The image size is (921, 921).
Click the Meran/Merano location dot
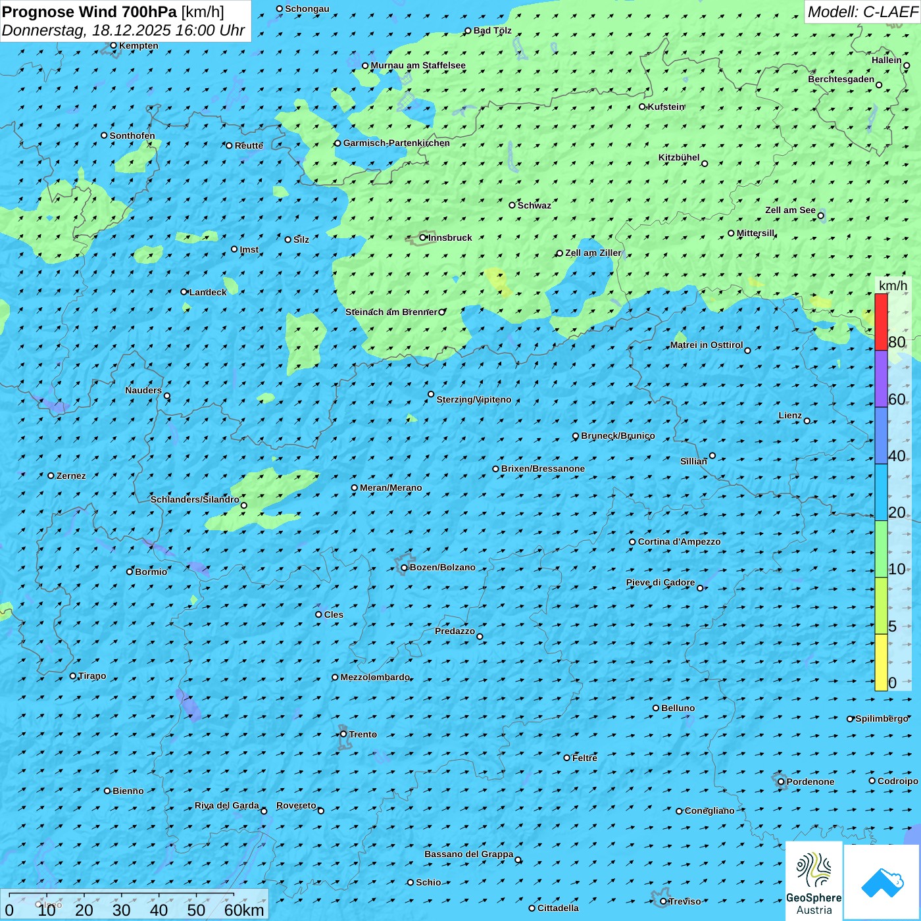coord(354,487)
